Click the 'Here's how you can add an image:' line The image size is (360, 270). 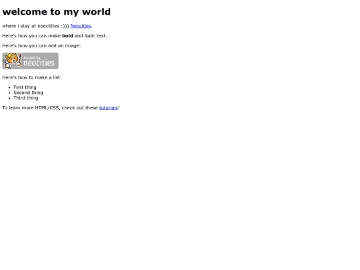click(x=41, y=46)
